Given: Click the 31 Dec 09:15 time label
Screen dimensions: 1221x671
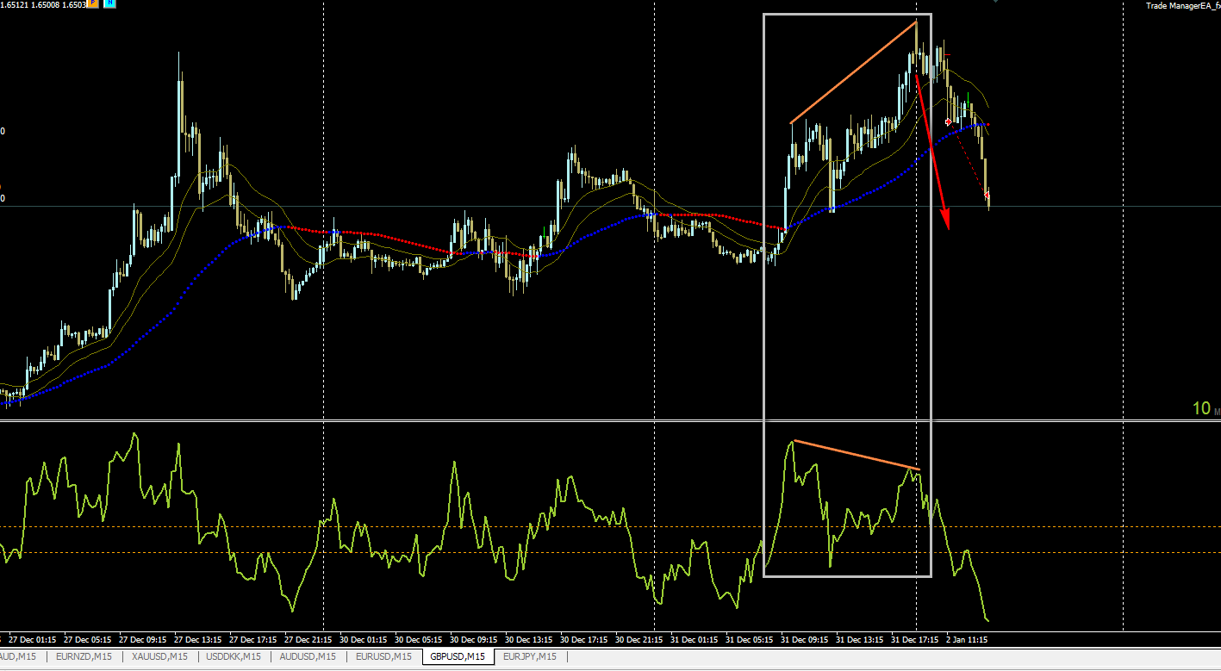Looking at the screenshot, I should click(x=805, y=640).
